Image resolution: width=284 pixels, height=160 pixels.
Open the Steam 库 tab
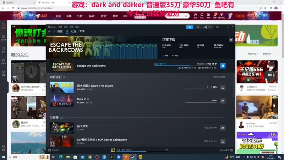coord(67,31)
